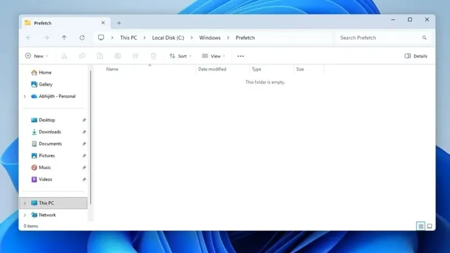
Task: Open the See more ellipsis menu
Action: [x=241, y=56]
